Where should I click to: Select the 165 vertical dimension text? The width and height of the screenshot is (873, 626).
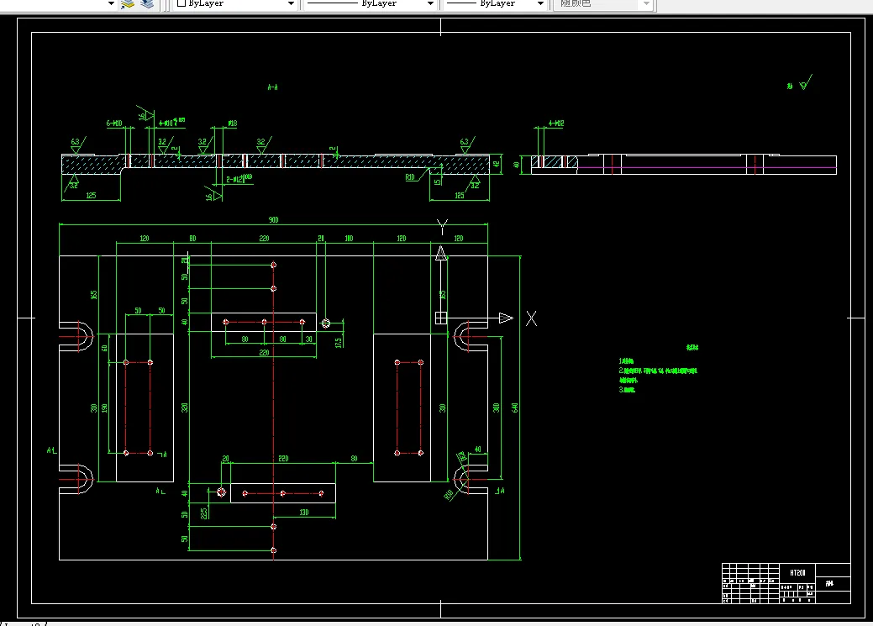tap(93, 294)
